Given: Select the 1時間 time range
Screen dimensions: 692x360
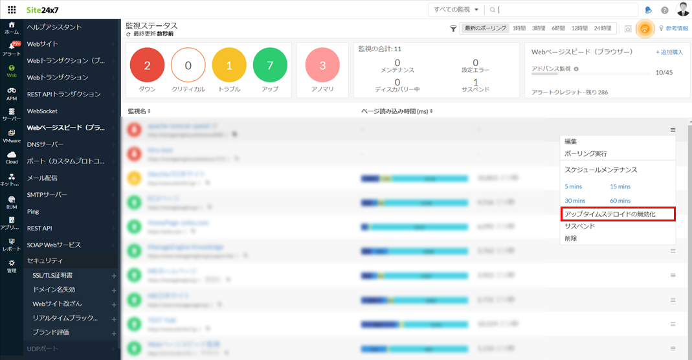Looking at the screenshot, I should (519, 28).
